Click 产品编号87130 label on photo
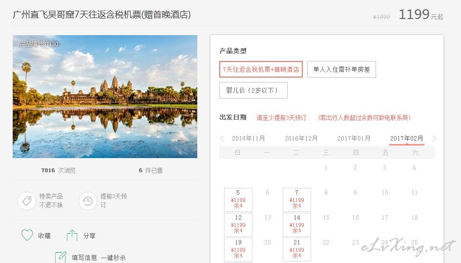Screen dimensions: 461x263 click(39, 44)
